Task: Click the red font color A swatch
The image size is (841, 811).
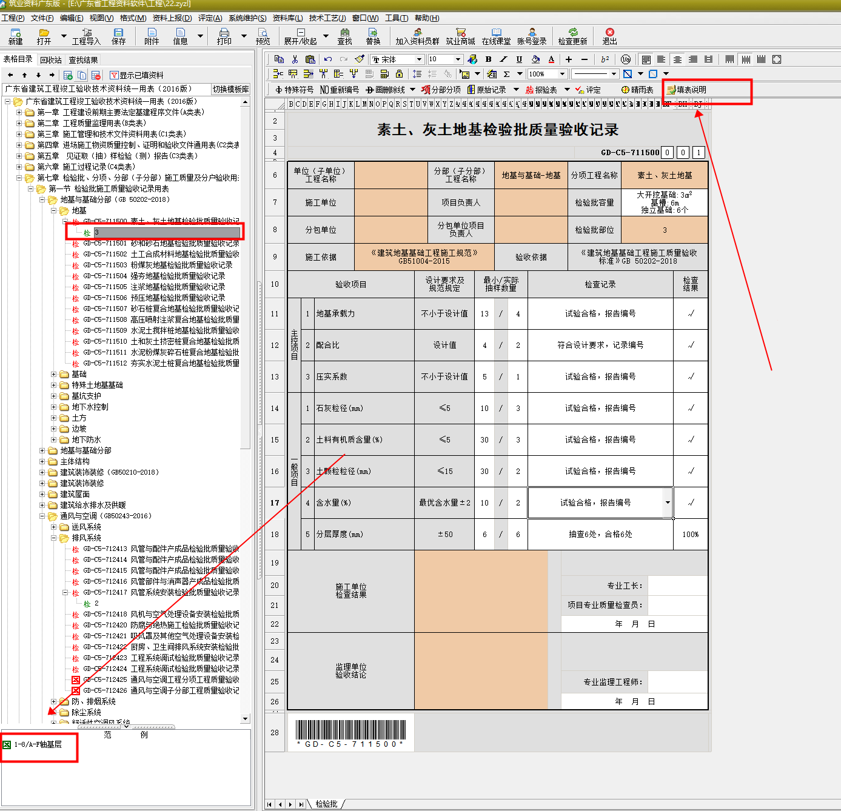Action: point(551,59)
